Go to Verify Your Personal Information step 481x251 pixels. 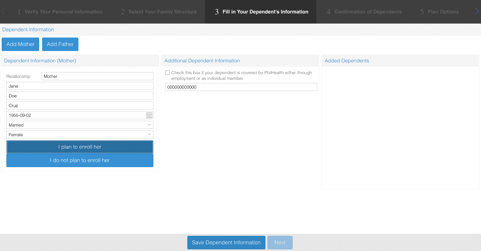coord(60,12)
